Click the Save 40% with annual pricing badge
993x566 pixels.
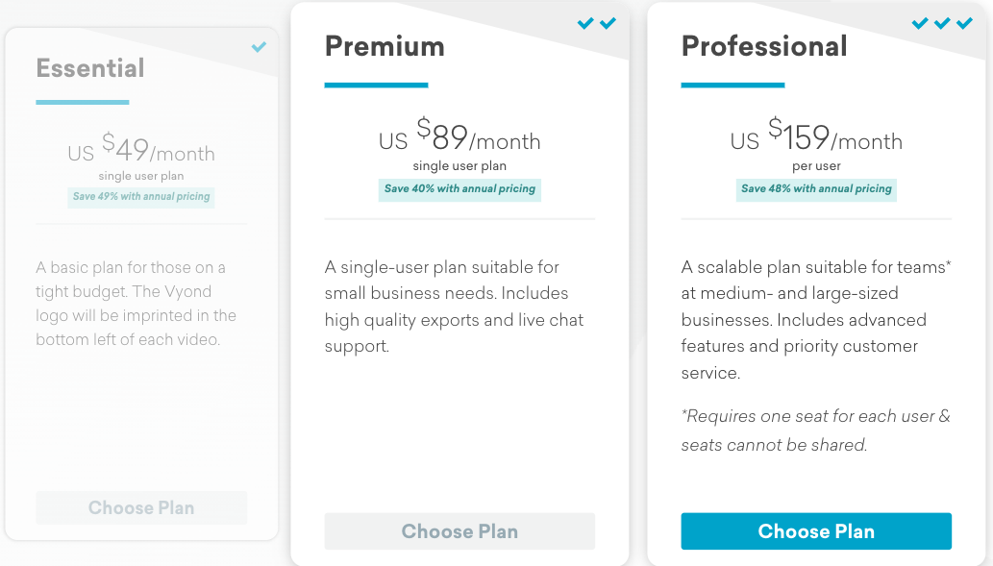tap(459, 189)
